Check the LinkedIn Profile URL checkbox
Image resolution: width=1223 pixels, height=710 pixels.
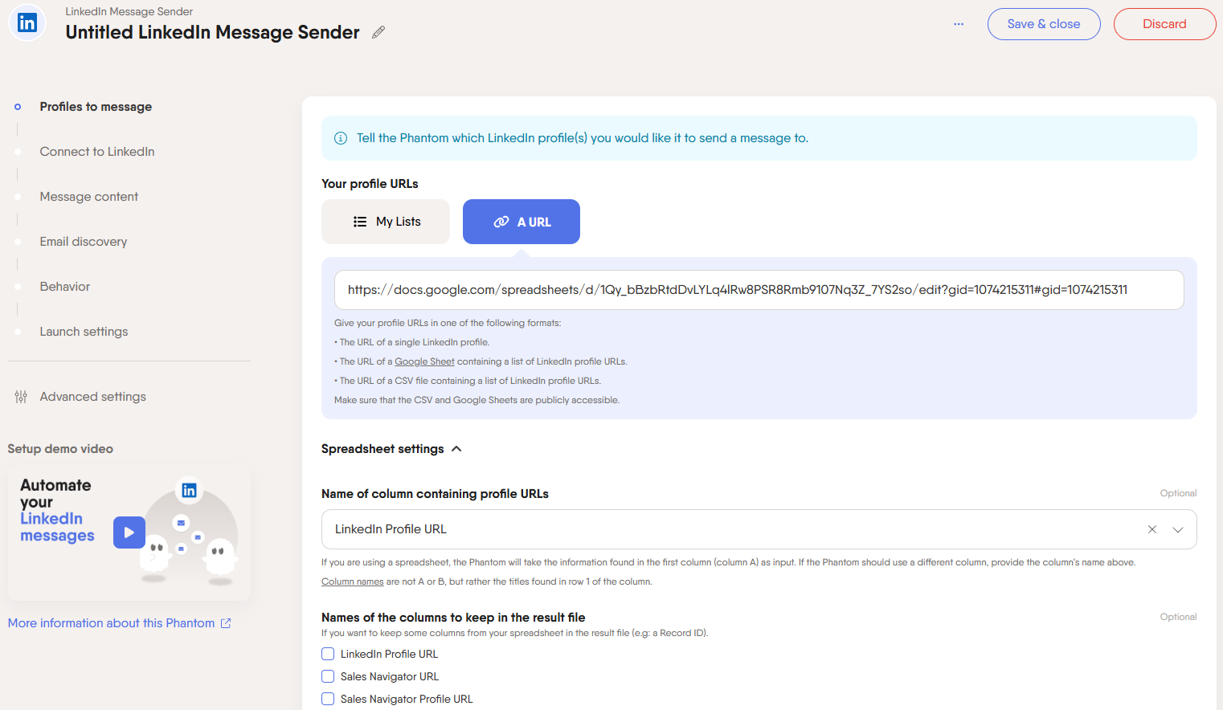pyautogui.click(x=328, y=654)
